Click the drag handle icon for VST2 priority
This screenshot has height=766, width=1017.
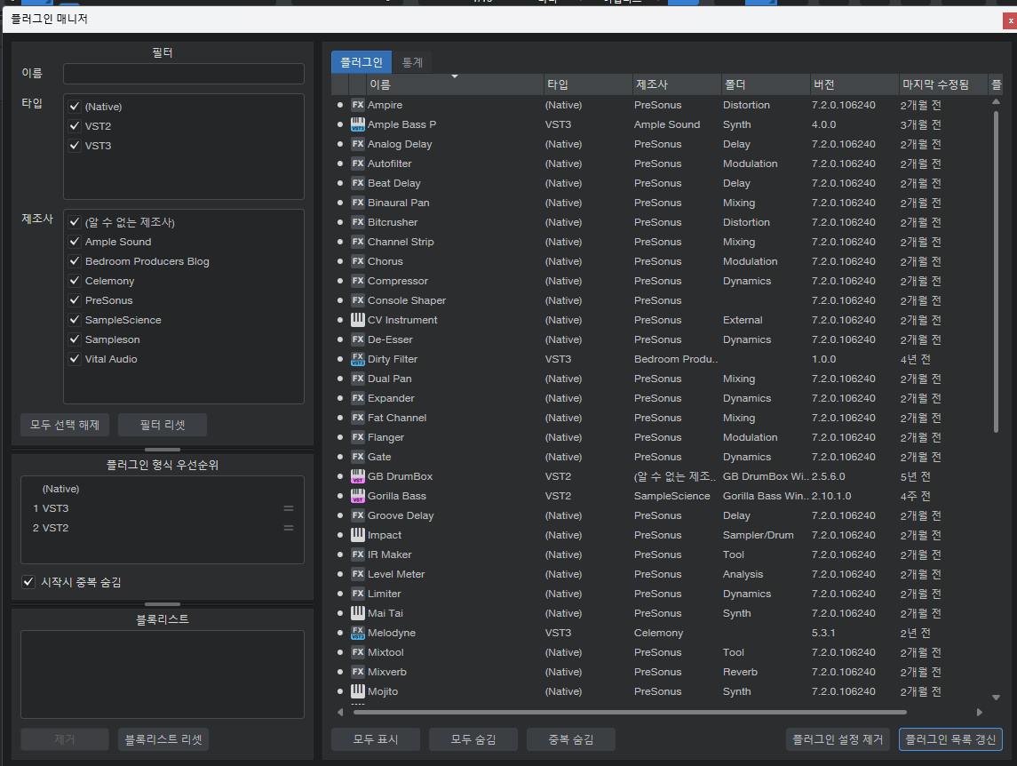pyautogui.click(x=289, y=528)
